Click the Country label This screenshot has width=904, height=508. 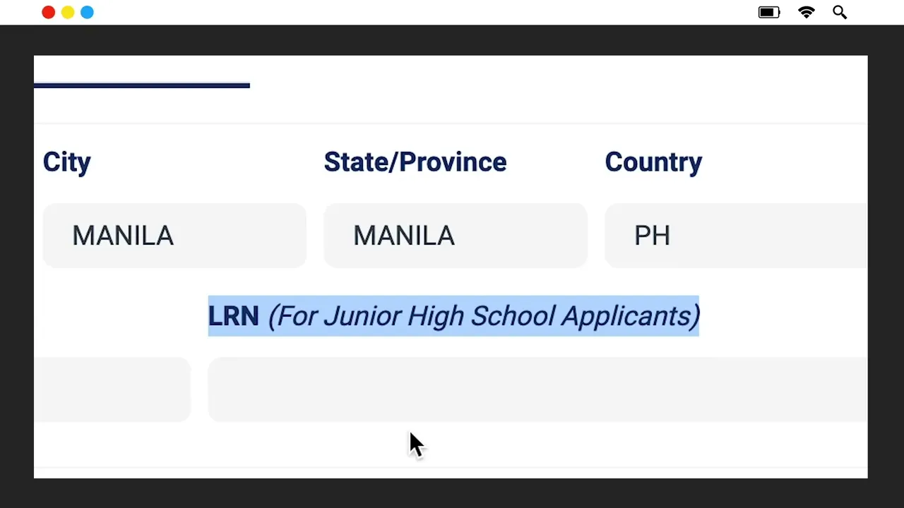653,162
